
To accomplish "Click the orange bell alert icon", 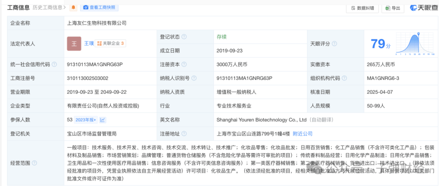I will [x=73, y=7].
